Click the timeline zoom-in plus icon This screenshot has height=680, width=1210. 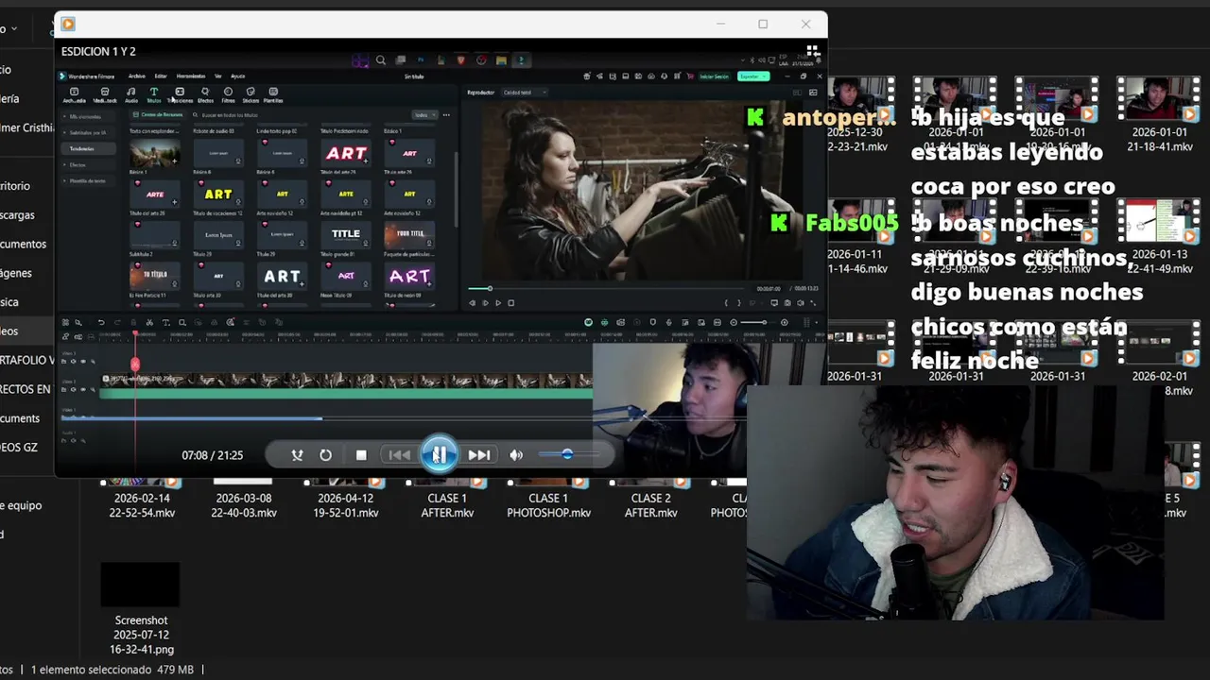[x=784, y=322]
